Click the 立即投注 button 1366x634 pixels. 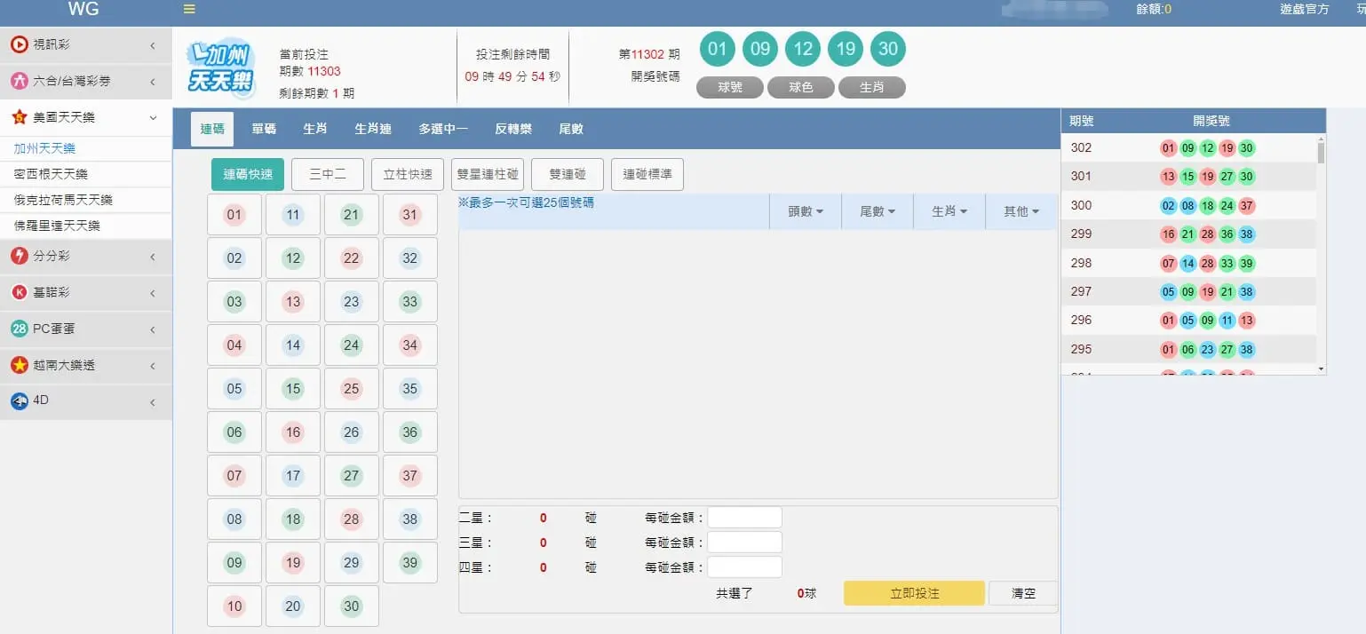coord(914,592)
